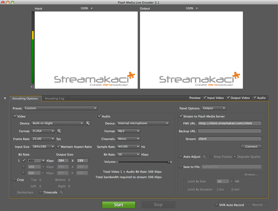Image resolution: width=278 pixels, height=211 pixels.
Task: Enable the Auto Adjust checkbox
Action: point(181,157)
